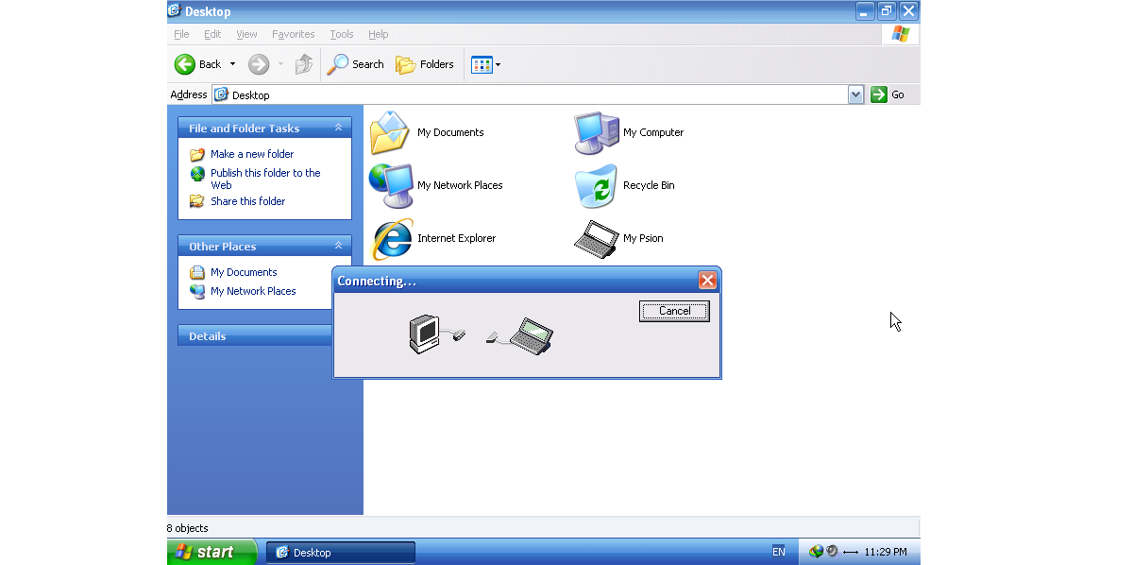Viewport: 1133px width, 565px height.
Task: Click the Up folder toolbar icon
Action: click(x=304, y=64)
